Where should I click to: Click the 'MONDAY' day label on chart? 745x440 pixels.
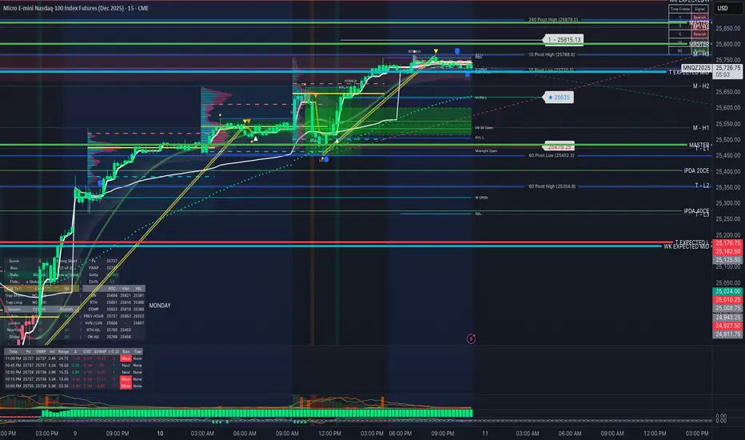[x=160, y=306]
